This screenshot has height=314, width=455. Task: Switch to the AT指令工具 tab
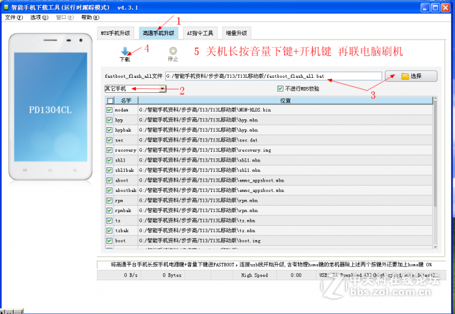[x=200, y=33]
